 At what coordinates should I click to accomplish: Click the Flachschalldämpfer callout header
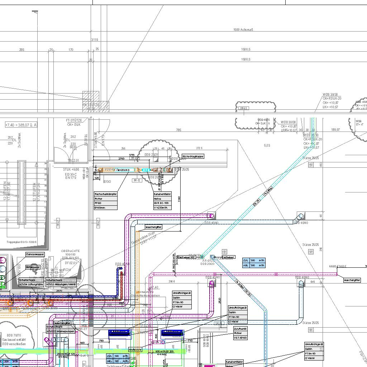[x=106, y=194]
